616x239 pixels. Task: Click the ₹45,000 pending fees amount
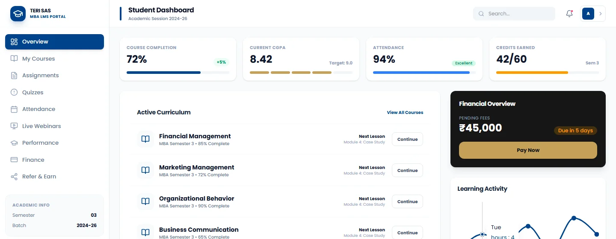(480, 128)
